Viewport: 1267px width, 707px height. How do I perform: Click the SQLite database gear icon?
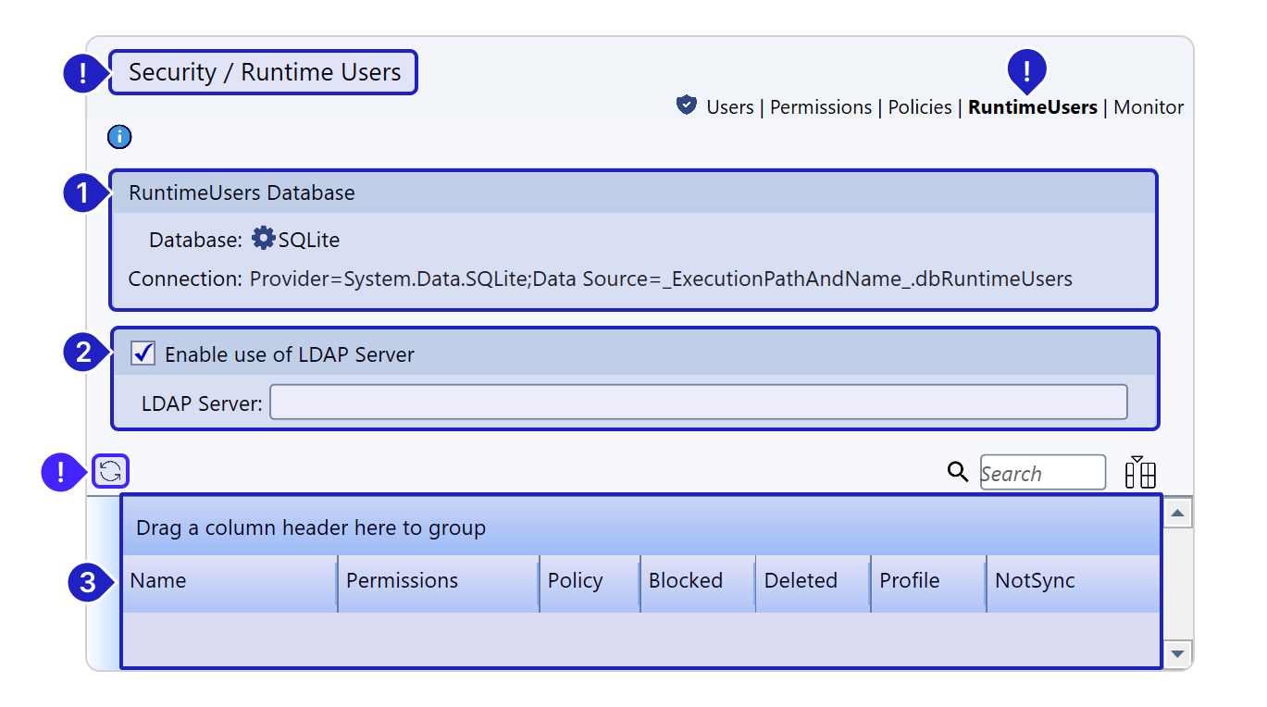[263, 239]
